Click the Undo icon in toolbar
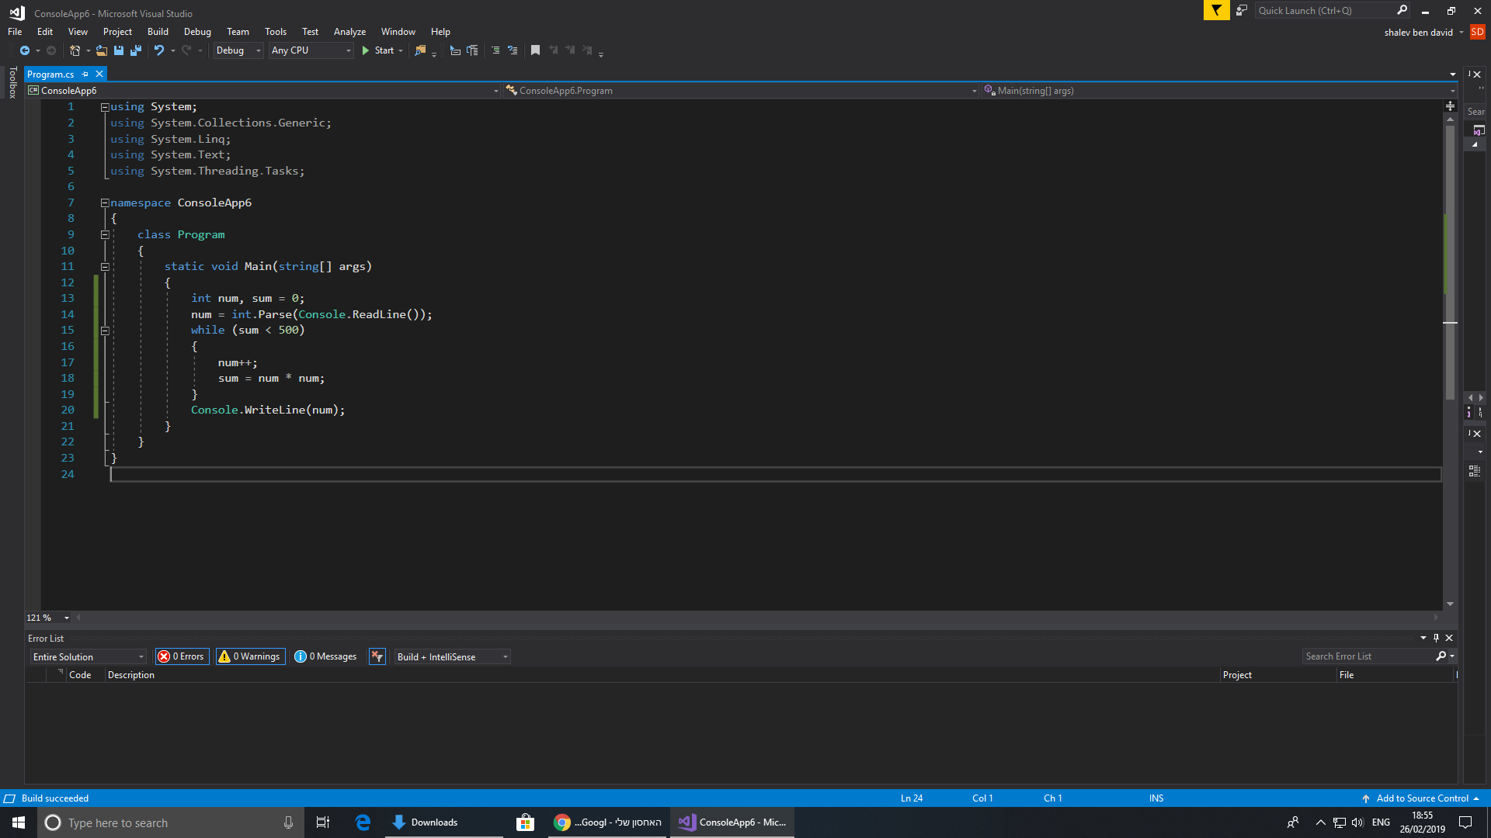 (159, 50)
